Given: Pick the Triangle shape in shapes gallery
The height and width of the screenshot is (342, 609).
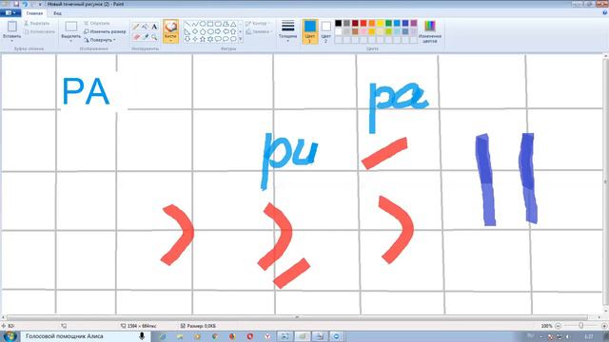Looking at the screenshot, I should point(233,24).
